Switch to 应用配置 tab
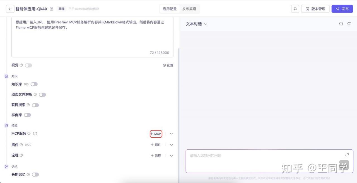Image resolution: width=357 pixels, height=183 pixels. [170, 9]
